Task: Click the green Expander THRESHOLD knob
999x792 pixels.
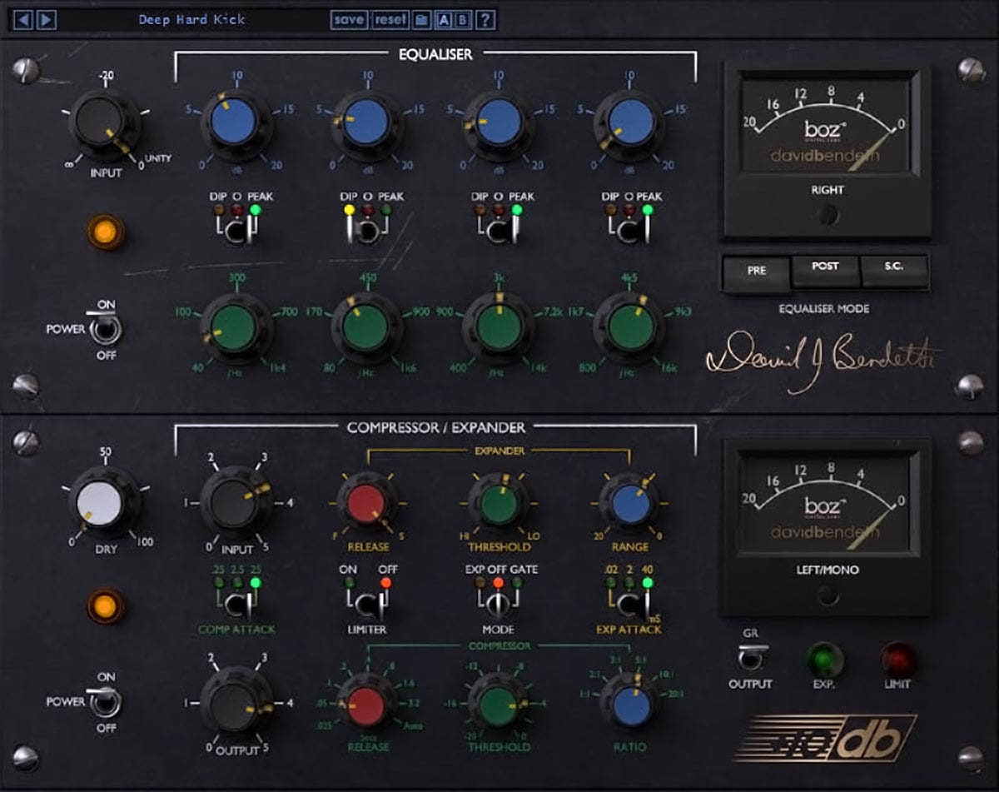Action: coord(498,504)
